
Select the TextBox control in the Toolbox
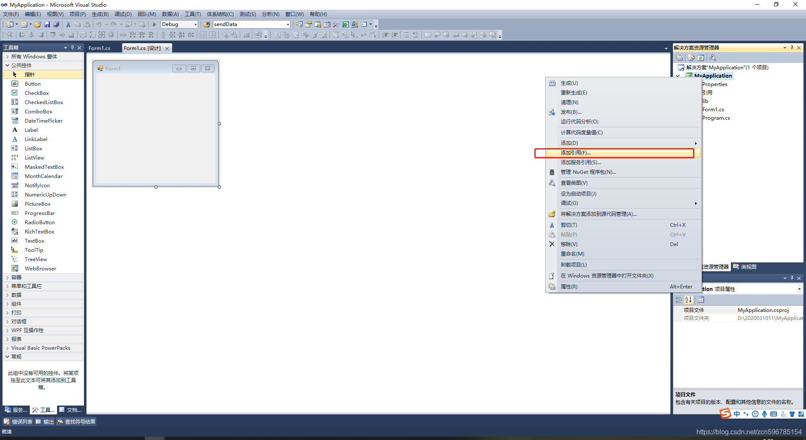tap(43, 241)
